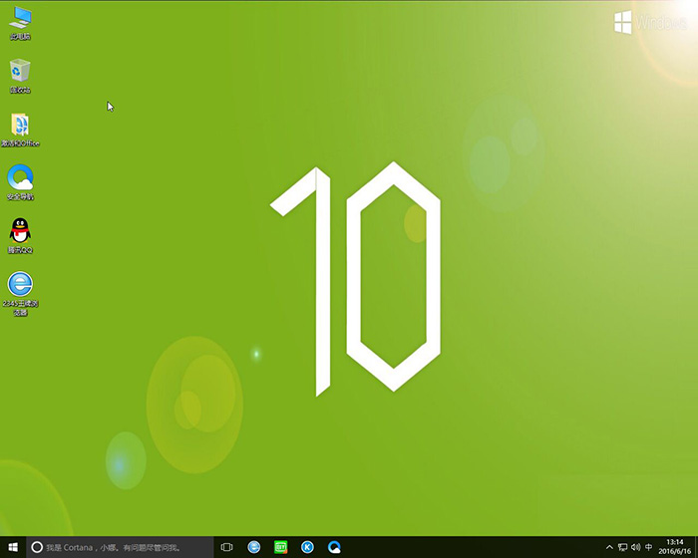Open the network status tray icon
This screenshot has width=698, height=558.
(x=622, y=547)
